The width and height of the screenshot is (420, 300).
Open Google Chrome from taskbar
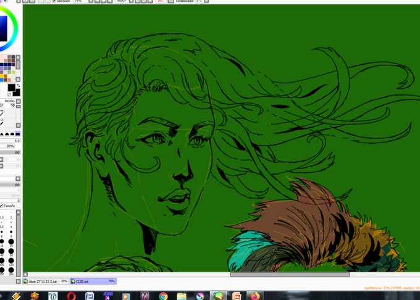tap(163, 296)
